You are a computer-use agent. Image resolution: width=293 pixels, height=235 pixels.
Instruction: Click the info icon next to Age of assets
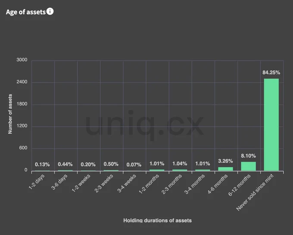[50, 11]
